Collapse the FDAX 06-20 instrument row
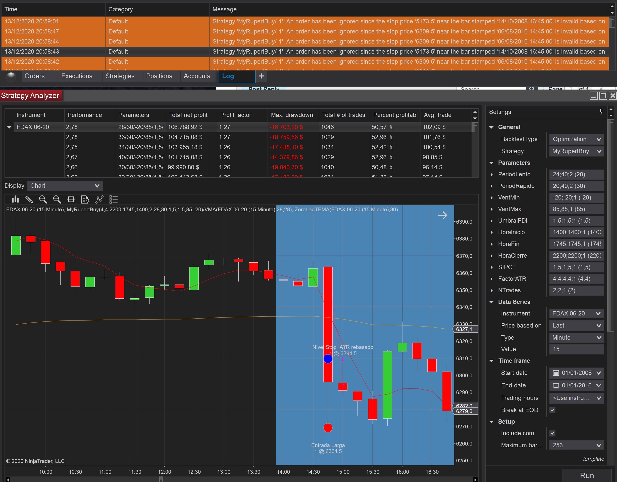Image resolution: width=617 pixels, height=482 pixels. [9, 127]
